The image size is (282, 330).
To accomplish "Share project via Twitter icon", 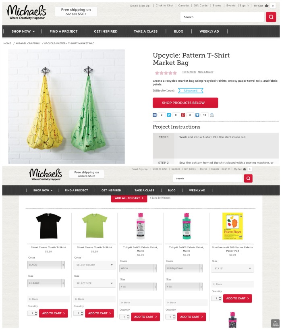I will pos(169,115).
